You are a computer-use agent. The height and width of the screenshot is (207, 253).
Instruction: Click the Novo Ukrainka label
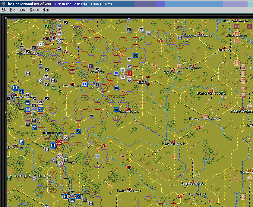pos(205,118)
